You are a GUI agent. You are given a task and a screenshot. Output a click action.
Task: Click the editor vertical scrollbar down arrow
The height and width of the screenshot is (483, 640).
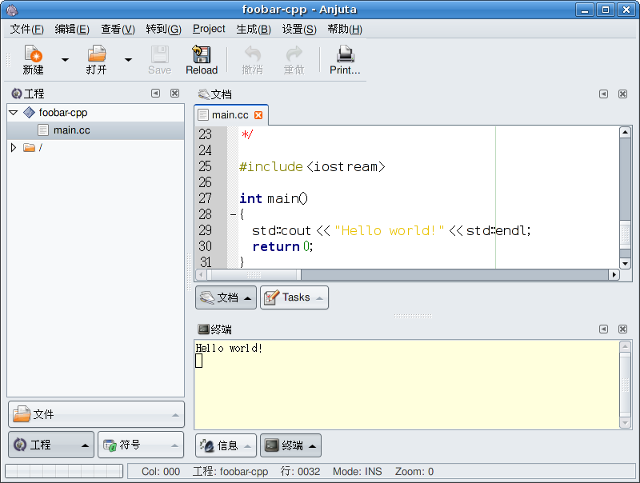(625, 264)
